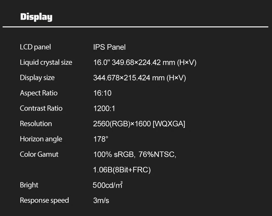Click the Contrast Ratio label
272x216 pixels.
pos(41,108)
